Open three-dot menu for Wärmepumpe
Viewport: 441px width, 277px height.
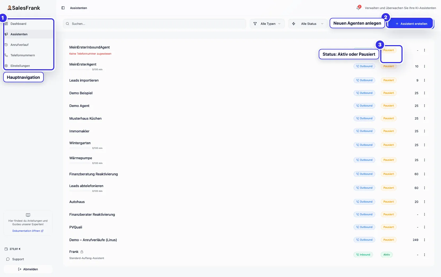click(x=424, y=160)
